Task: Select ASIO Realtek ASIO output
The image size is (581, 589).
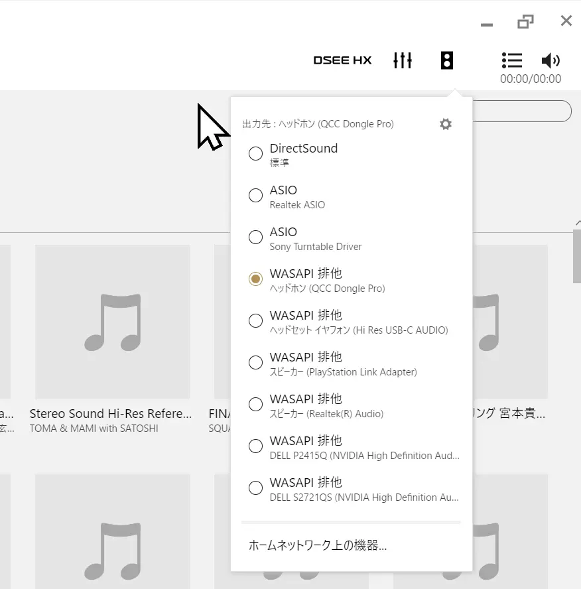Action: pyautogui.click(x=255, y=196)
